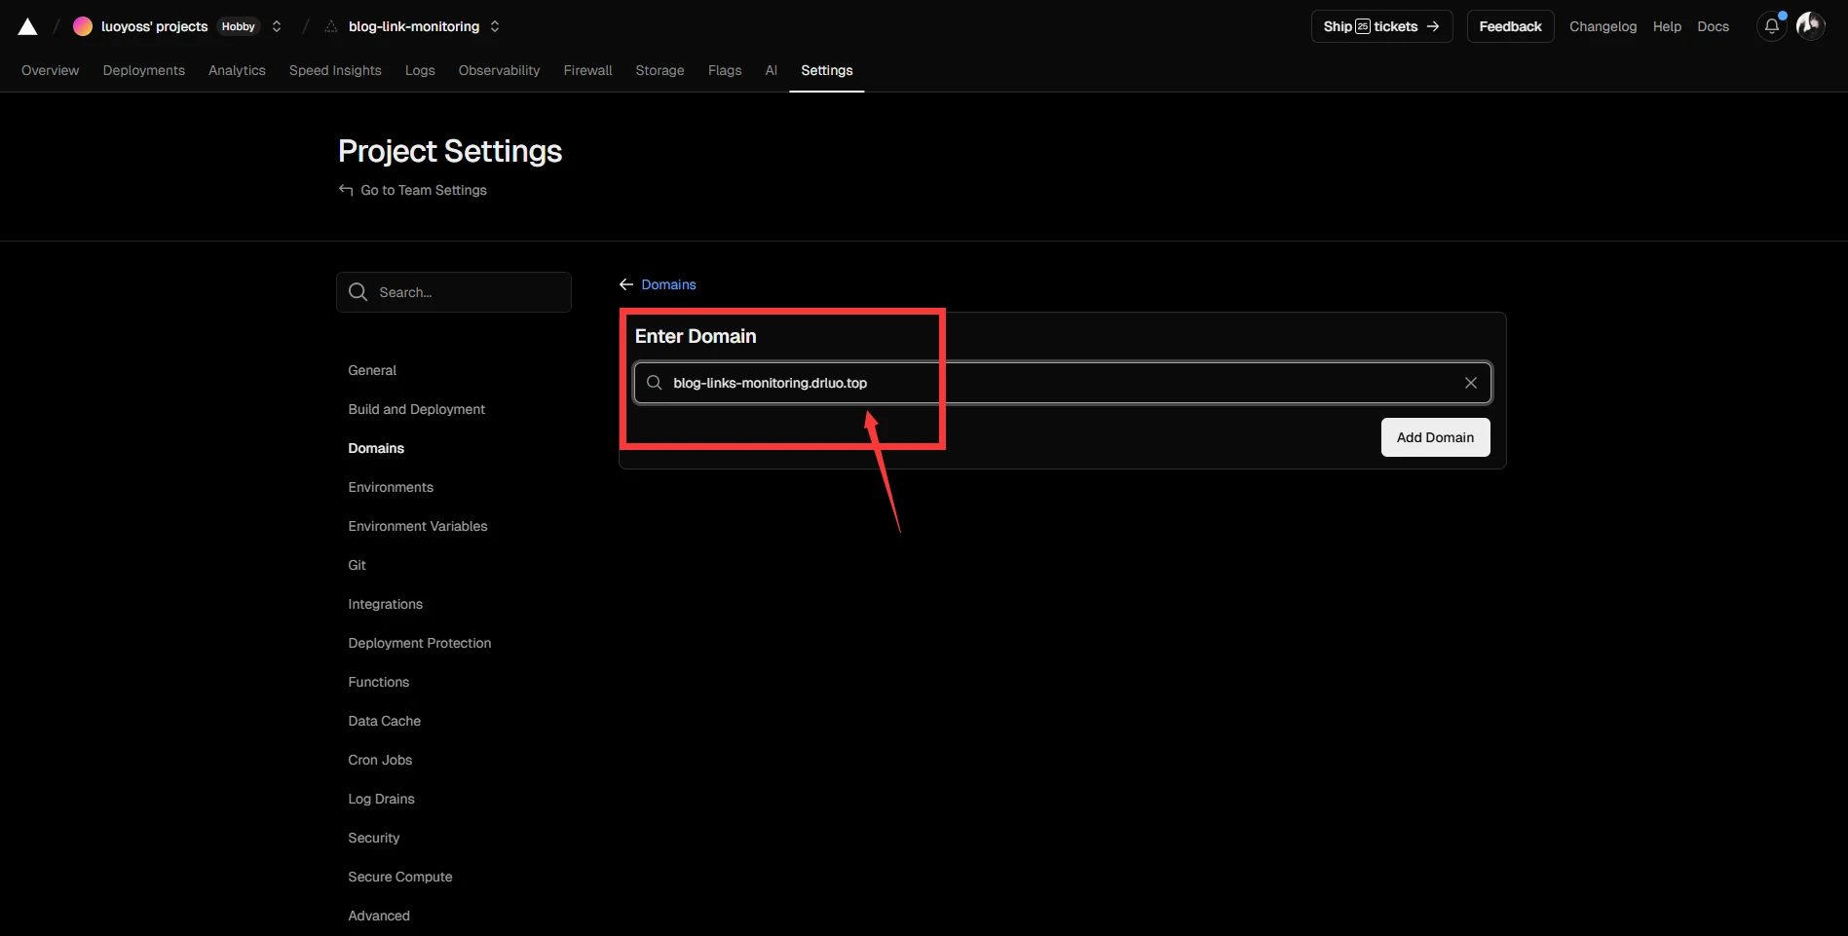Click the luoyoss' projects team avatar
The image size is (1848, 936).
(x=83, y=26)
